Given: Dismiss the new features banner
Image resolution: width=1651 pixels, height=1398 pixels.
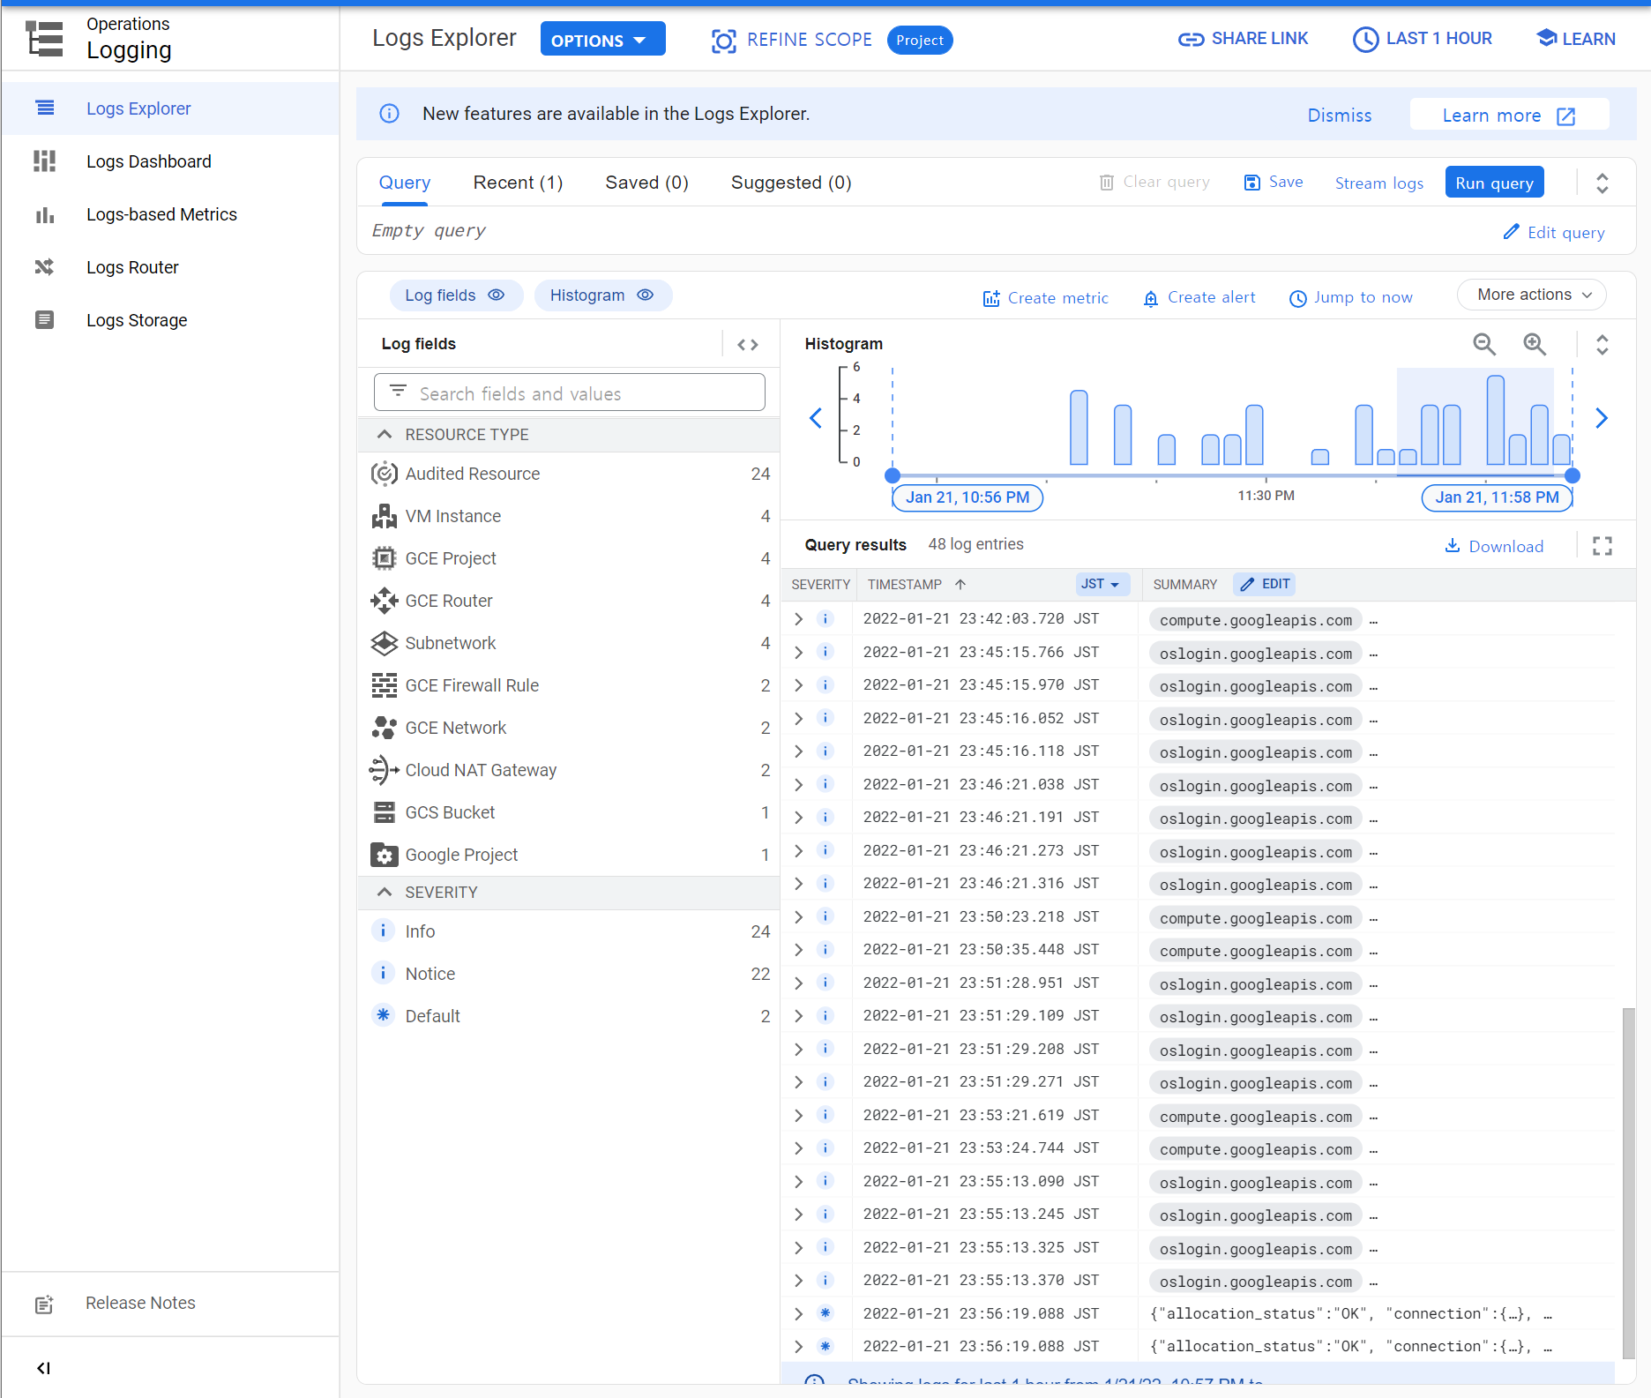Looking at the screenshot, I should (x=1340, y=116).
